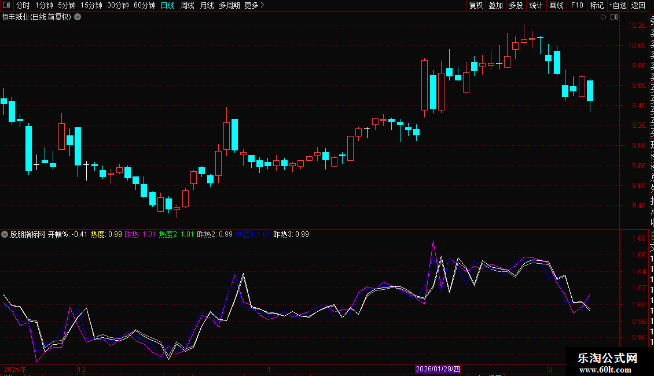The image size is (654, 376).
Task: Select the 30分钟 period tab
Action: 117,5
